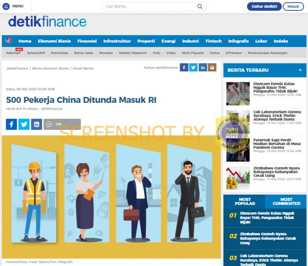Viewport: 308px width, 266px height.
Task: Follow detikFinance on Facebook icon
Action: pyautogui.click(x=184, y=68)
